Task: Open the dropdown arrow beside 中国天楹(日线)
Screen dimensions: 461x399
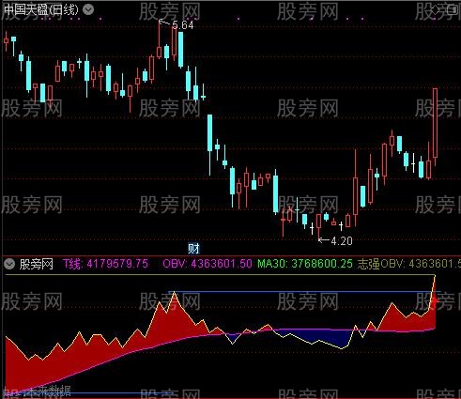Action: pos(88,9)
